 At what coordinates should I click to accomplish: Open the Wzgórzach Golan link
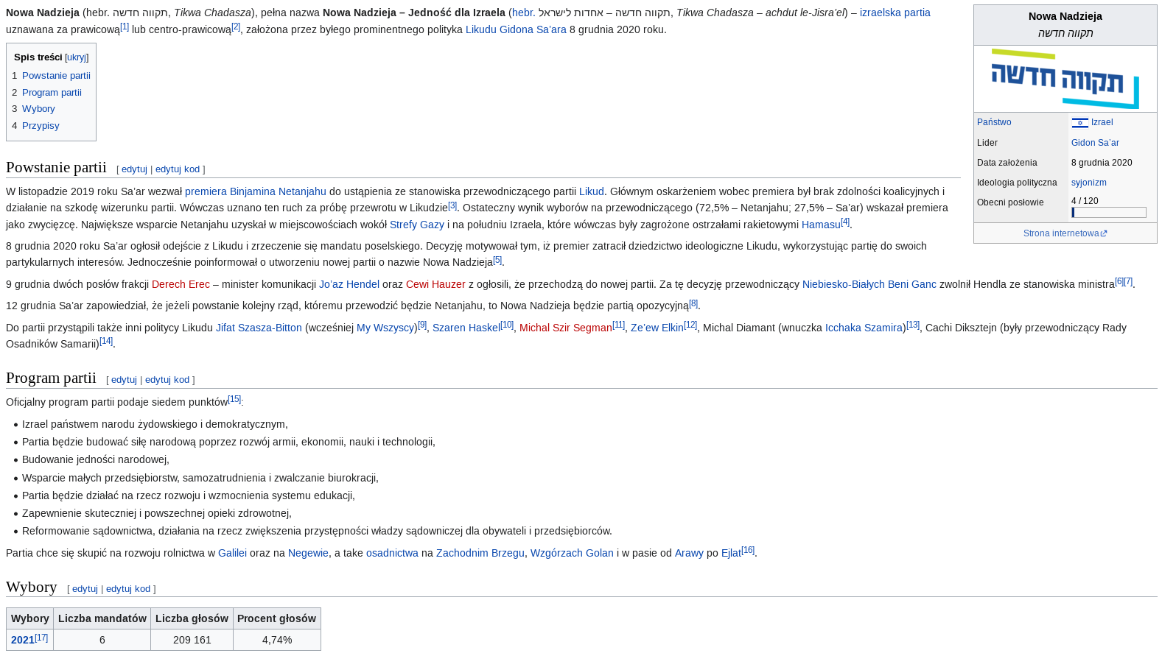coord(571,553)
